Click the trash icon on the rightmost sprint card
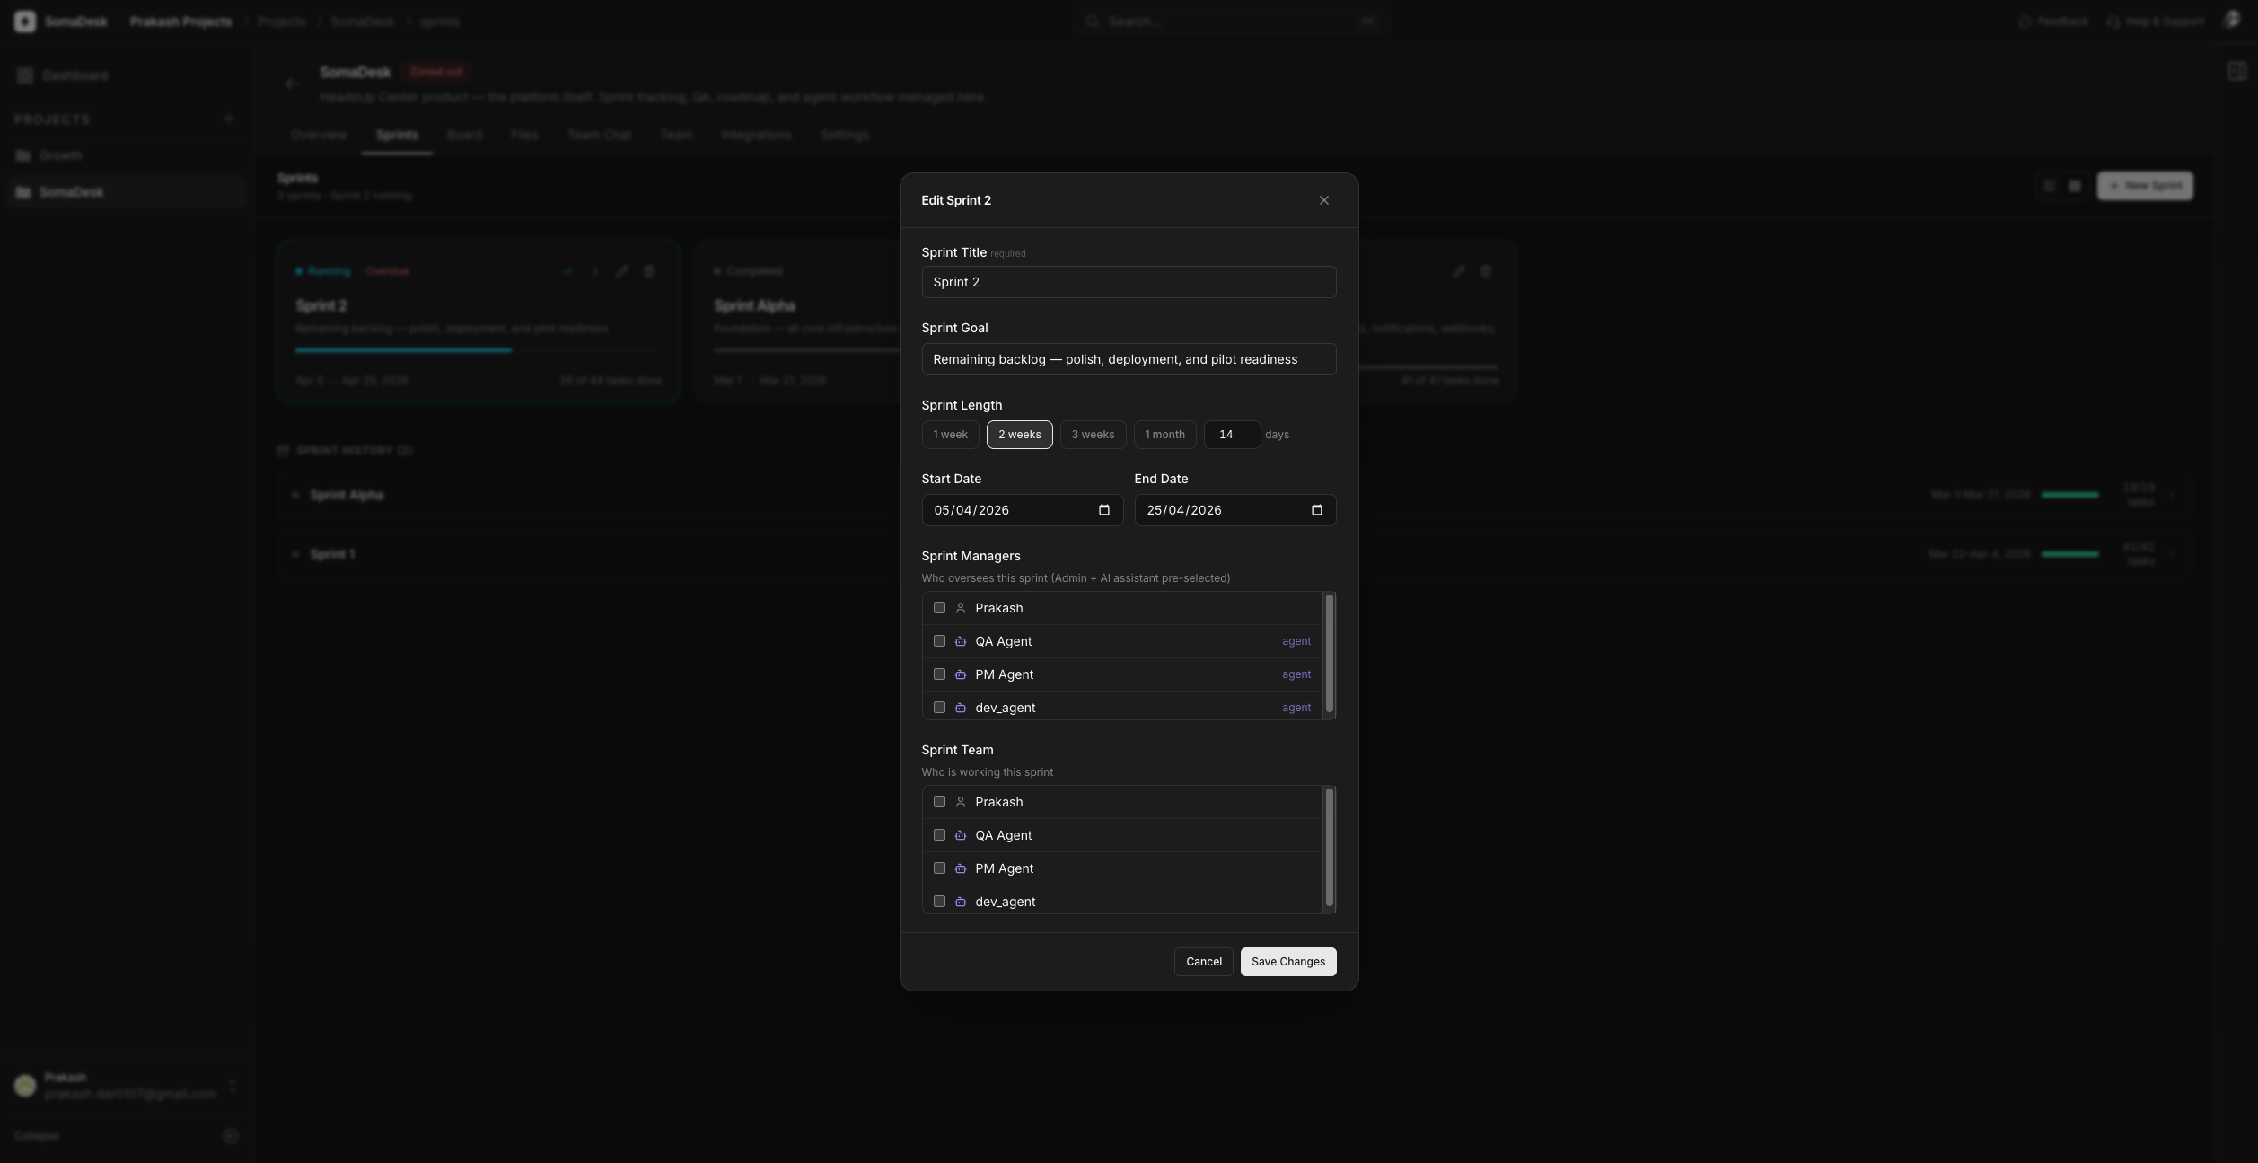Screen dimensions: 2258x1163 [x=1486, y=271]
